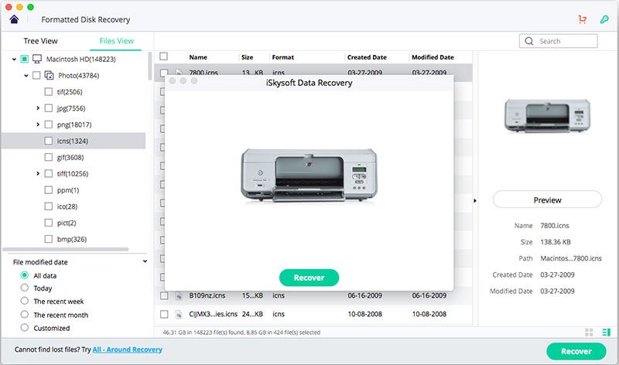Check the bmp(326) checkbox

[49, 239]
